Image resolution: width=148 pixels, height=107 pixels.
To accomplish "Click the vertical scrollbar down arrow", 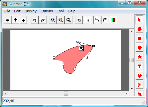I will click(132, 89).
